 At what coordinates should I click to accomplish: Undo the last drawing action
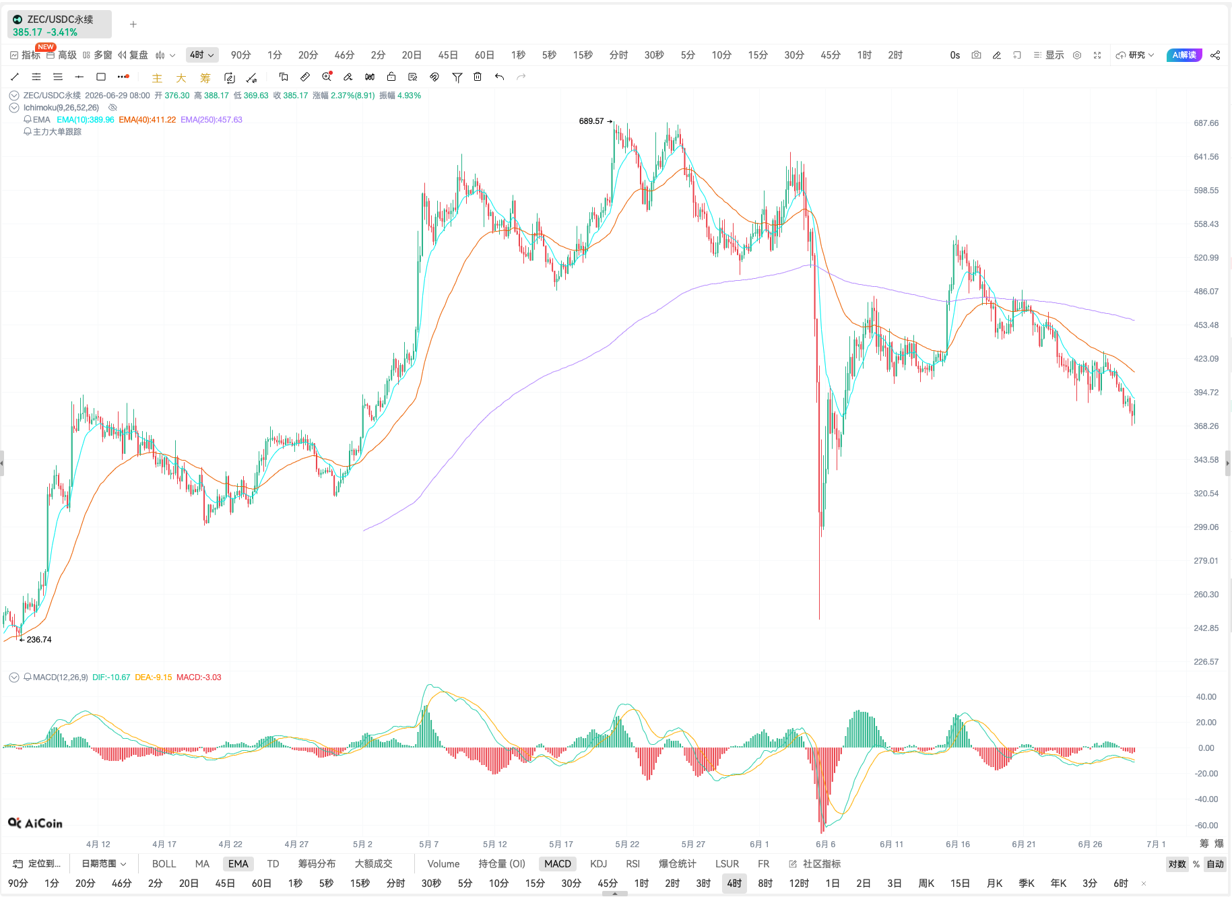[x=499, y=77]
